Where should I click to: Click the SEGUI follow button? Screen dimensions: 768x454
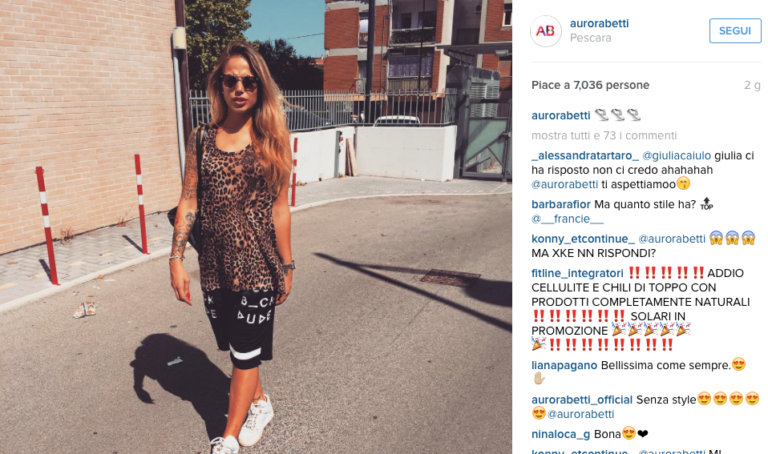point(734,30)
